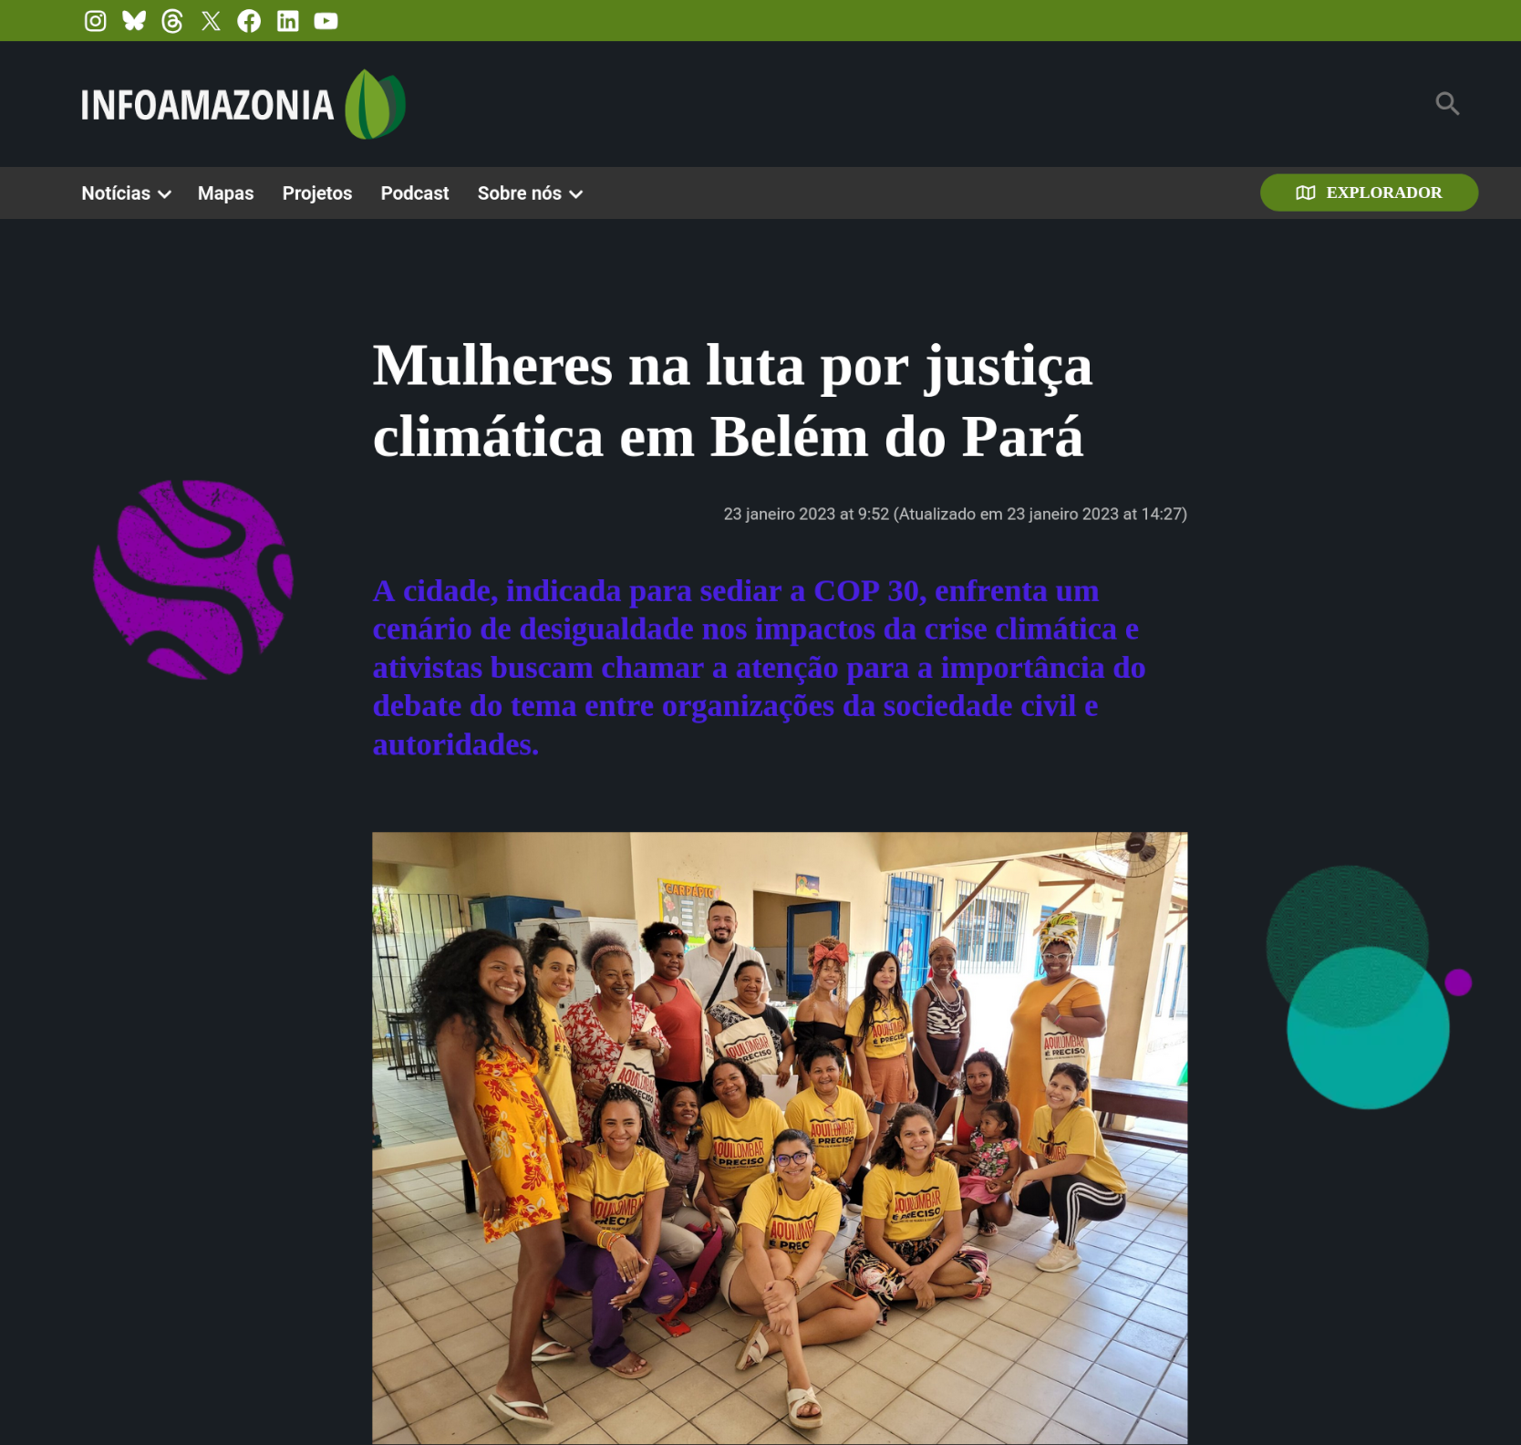Click the INFOAMAZONIA wordmark link
Screen dimensions: 1521x1445
coord(207,105)
